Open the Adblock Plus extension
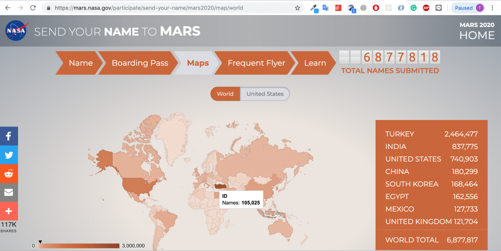 [x=426, y=8]
